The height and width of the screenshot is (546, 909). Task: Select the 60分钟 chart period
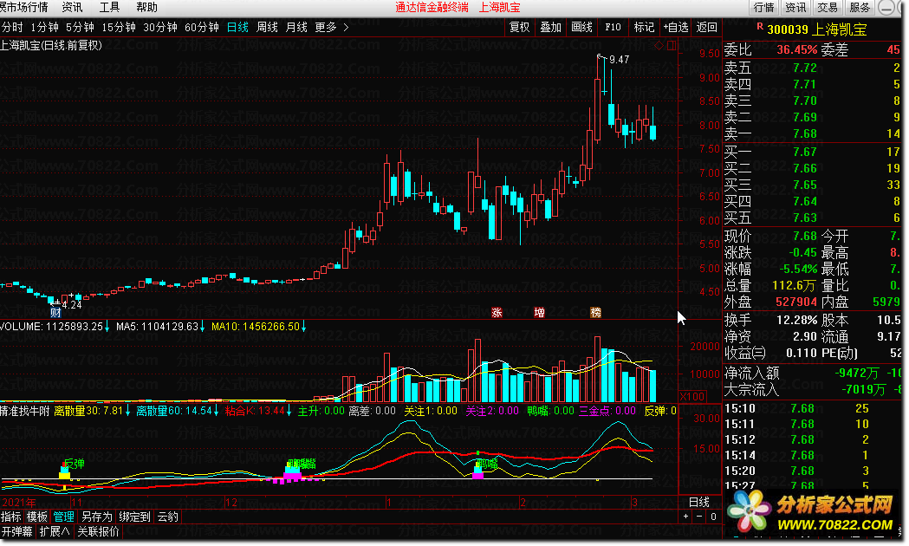[202, 27]
